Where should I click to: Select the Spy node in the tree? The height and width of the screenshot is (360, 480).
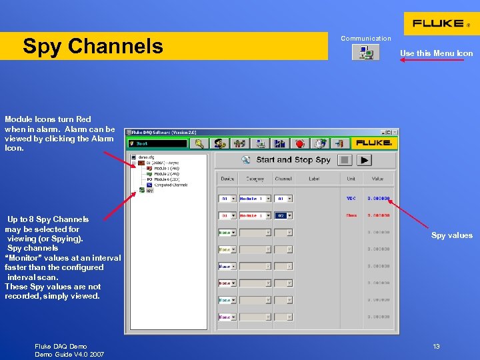(149, 191)
